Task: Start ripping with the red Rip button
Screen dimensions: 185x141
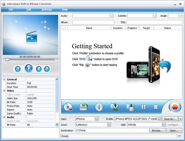Action: 175,107
